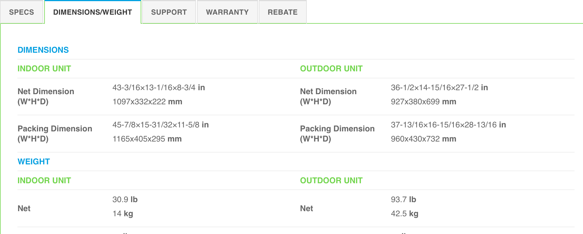Open the SPECS tab
This screenshot has width=583, height=234.
pos(21,12)
